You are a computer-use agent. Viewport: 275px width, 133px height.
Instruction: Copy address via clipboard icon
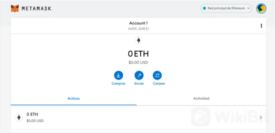pos(147,29)
